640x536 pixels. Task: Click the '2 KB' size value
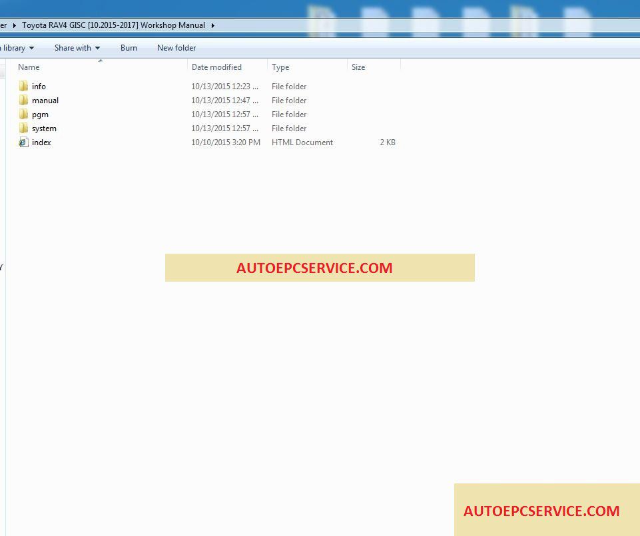pos(388,142)
